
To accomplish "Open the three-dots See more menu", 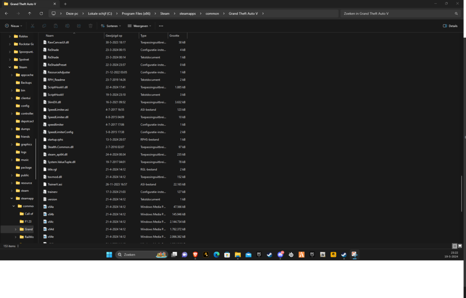I will [x=161, y=26].
